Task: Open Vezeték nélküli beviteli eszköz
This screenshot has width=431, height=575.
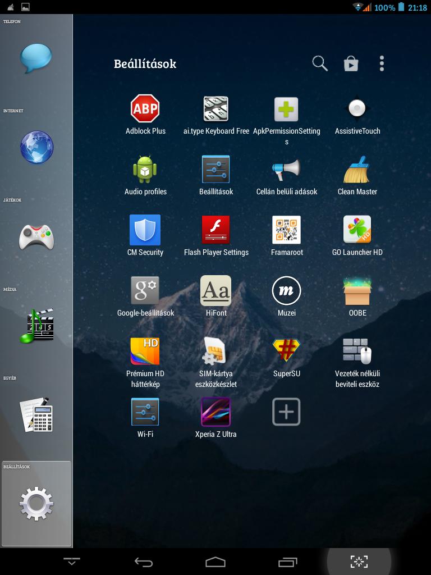Action: point(357,351)
